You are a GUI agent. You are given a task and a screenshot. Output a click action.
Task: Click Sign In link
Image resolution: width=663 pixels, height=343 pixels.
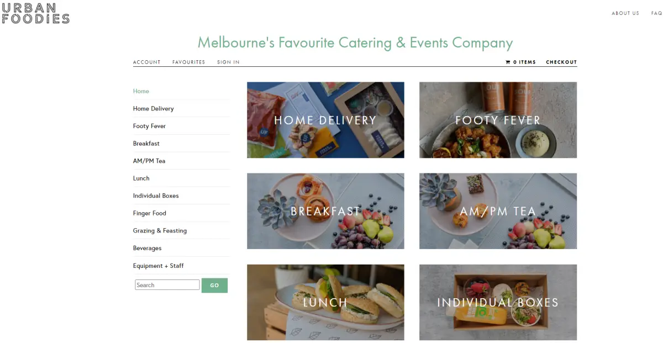(228, 62)
